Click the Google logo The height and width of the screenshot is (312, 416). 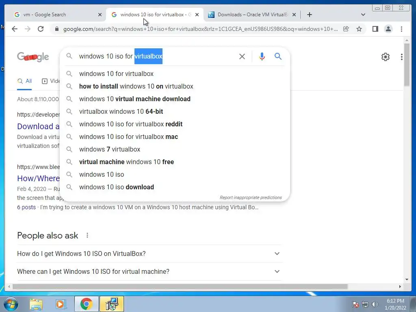tap(33, 57)
